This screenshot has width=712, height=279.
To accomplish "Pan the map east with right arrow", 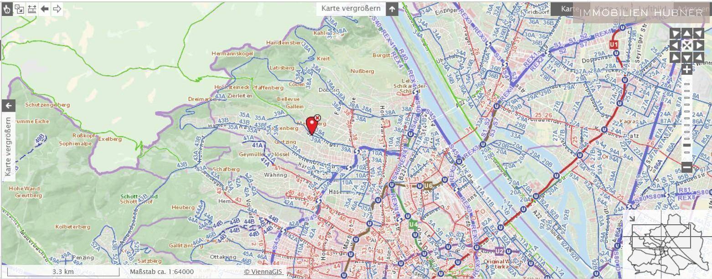I will (x=699, y=45).
